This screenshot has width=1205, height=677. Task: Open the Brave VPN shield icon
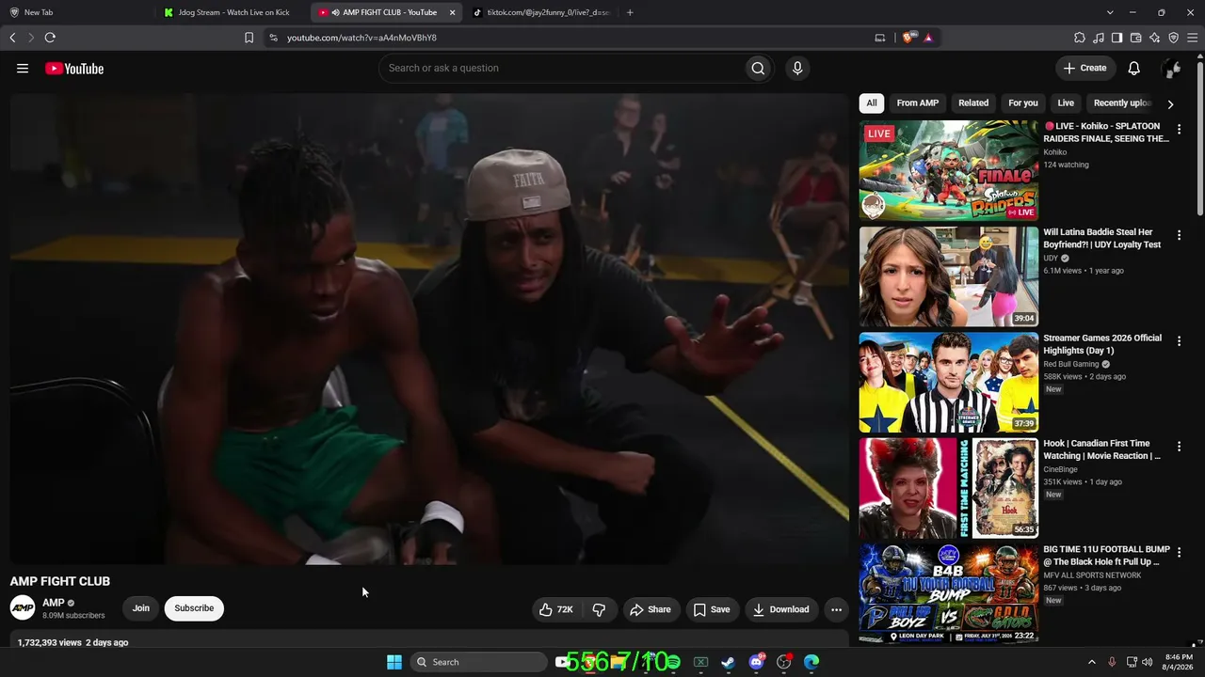pyautogui.click(x=1173, y=38)
